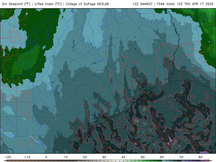Click the 'Lifted Index (°C)' header label
This screenshot has width=216, height=162.
point(48,4)
